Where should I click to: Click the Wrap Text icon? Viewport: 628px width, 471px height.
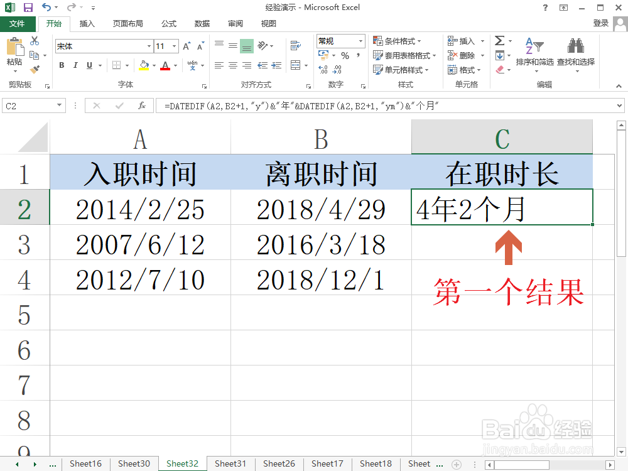[x=296, y=45]
